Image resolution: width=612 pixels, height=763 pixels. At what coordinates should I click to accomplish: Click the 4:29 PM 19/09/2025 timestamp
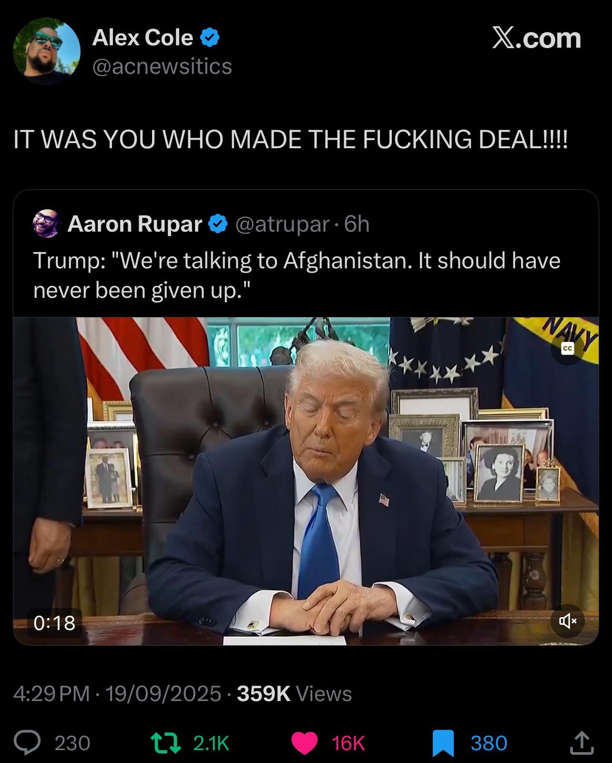117,693
